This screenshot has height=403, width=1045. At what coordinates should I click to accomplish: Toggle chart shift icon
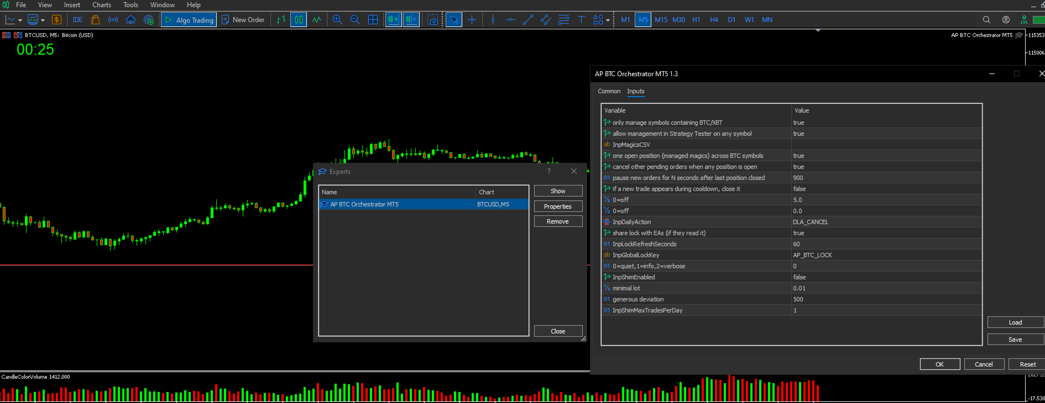pyautogui.click(x=411, y=20)
